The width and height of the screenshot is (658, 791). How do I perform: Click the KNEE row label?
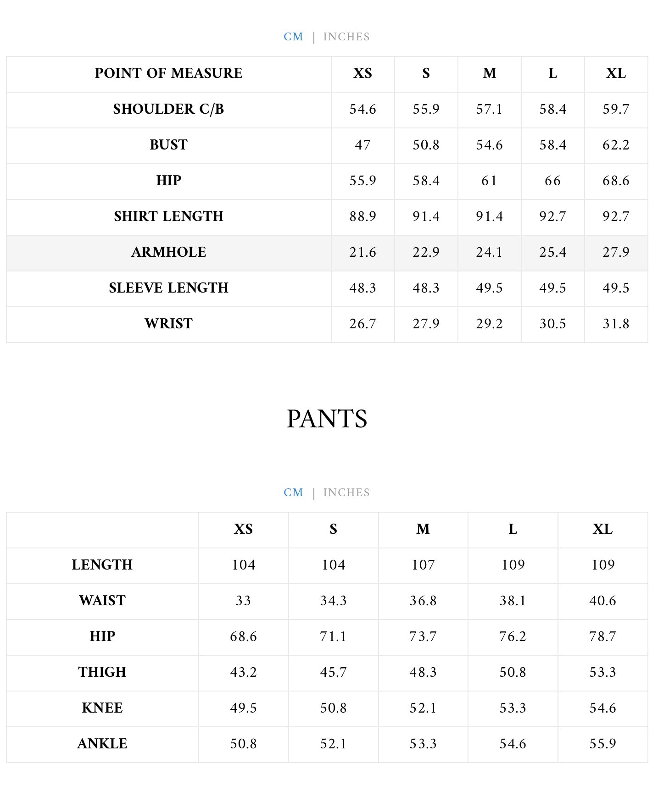(102, 708)
